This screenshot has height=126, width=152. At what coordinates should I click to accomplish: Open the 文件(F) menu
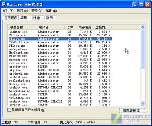pyautogui.click(x=8, y=11)
